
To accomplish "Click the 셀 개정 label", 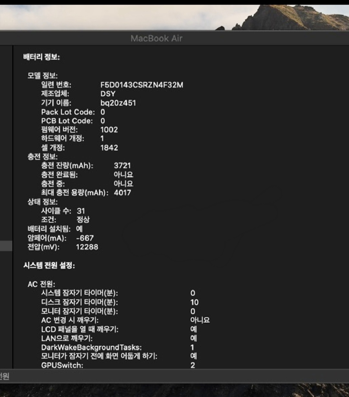I will click(x=53, y=148).
